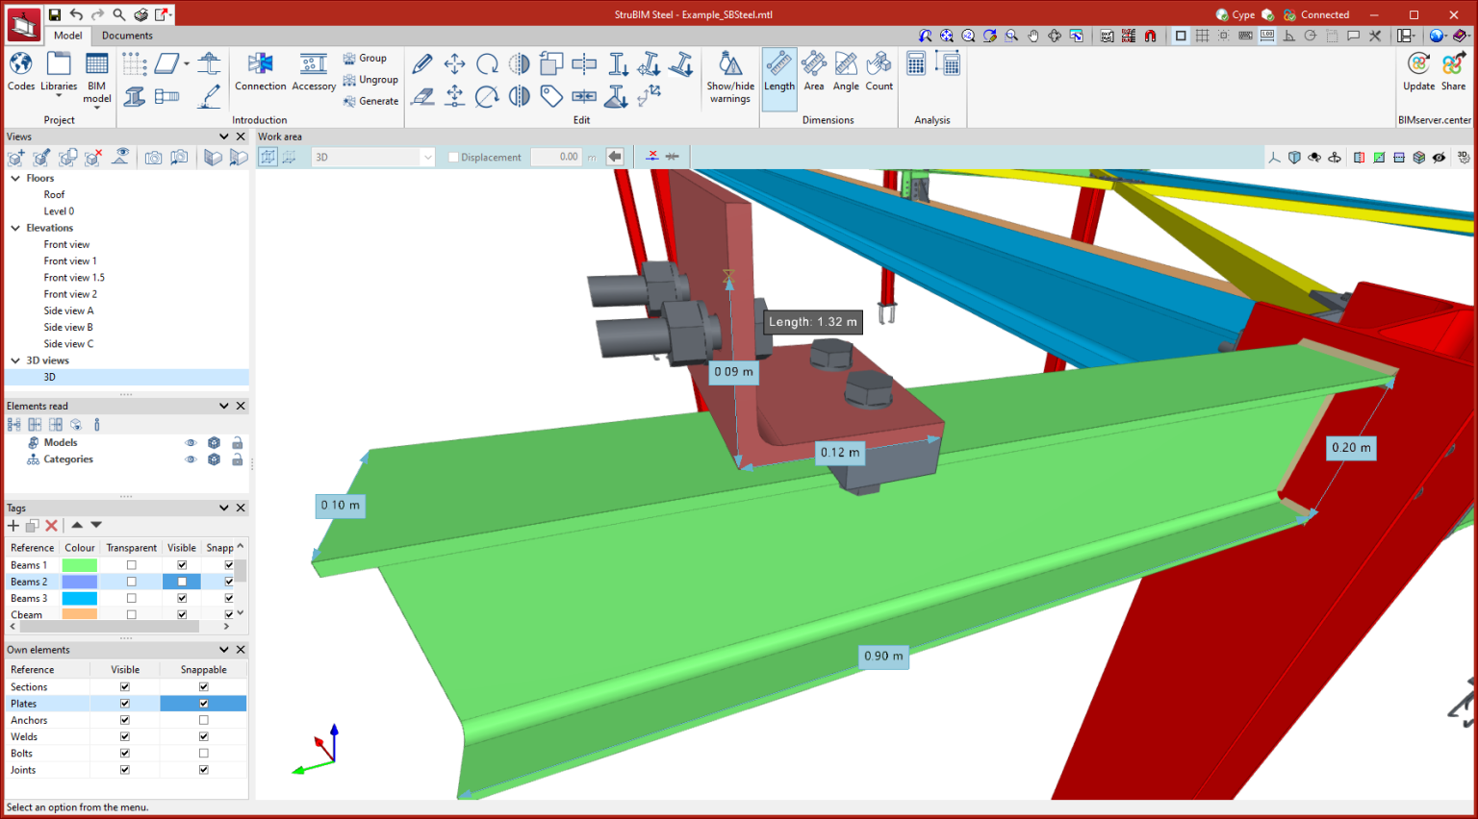The image size is (1478, 819).
Task: Activate the Angle dimension tool
Action: click(846, 72)
